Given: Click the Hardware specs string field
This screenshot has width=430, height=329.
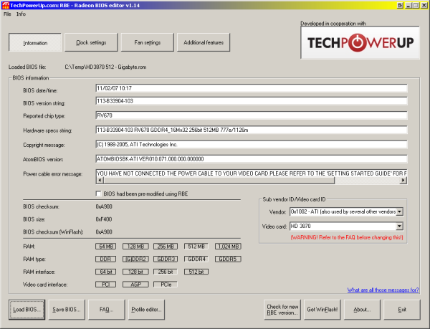Looking at the screenshot, I should click(x=252, y=130).
